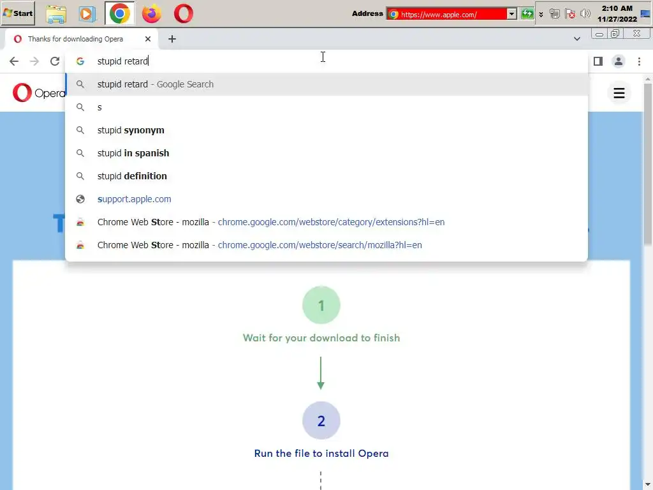Screen dimensions: 653x490
Task: Open the volume speaker tray icon
Action: pyautogui.click(x=585, y=14)
